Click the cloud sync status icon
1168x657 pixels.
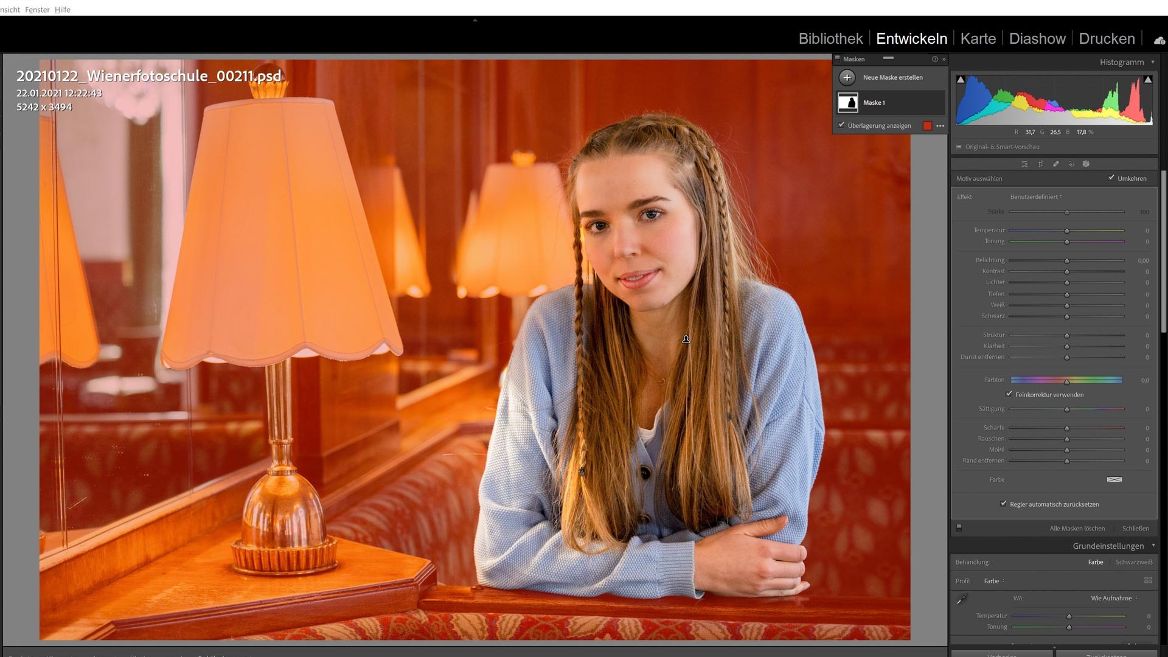(x=1159, y=40)
